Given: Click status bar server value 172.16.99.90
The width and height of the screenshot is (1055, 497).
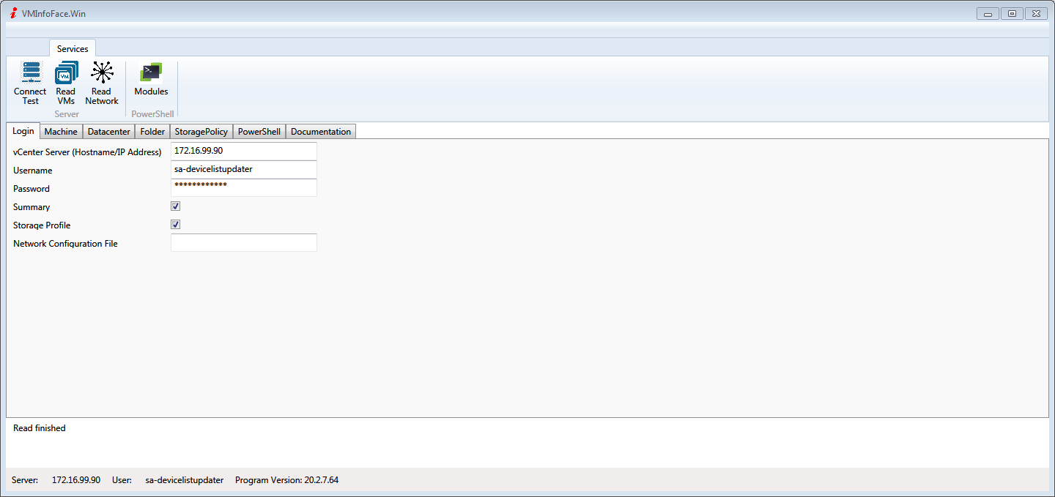Looking at the screenshot, I should pyautogui.click(x=76, y=480).
